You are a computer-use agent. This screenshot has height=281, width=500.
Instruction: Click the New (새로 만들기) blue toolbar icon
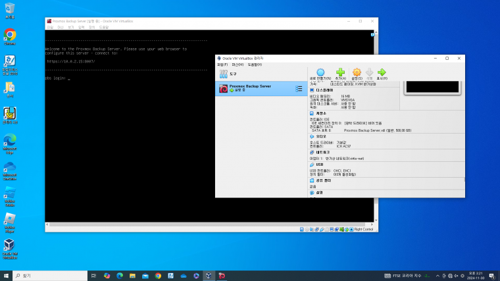[320, 72]
